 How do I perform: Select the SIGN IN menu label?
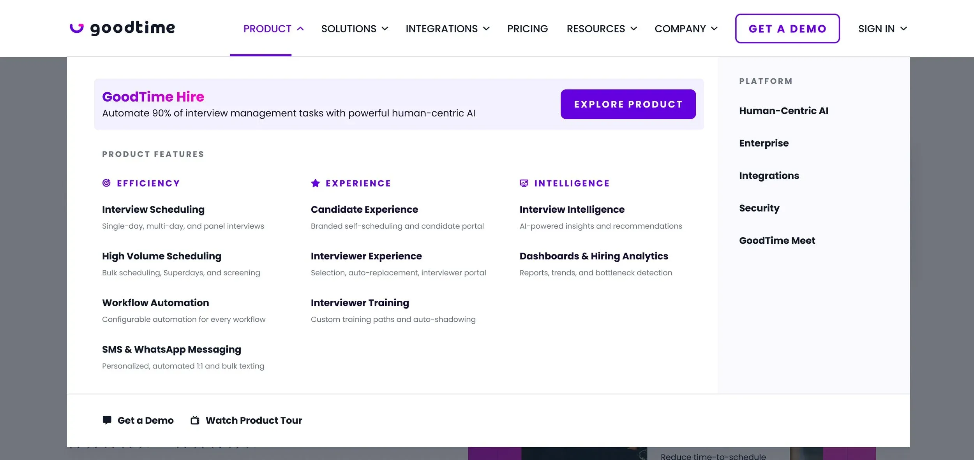tap(876, 29)
